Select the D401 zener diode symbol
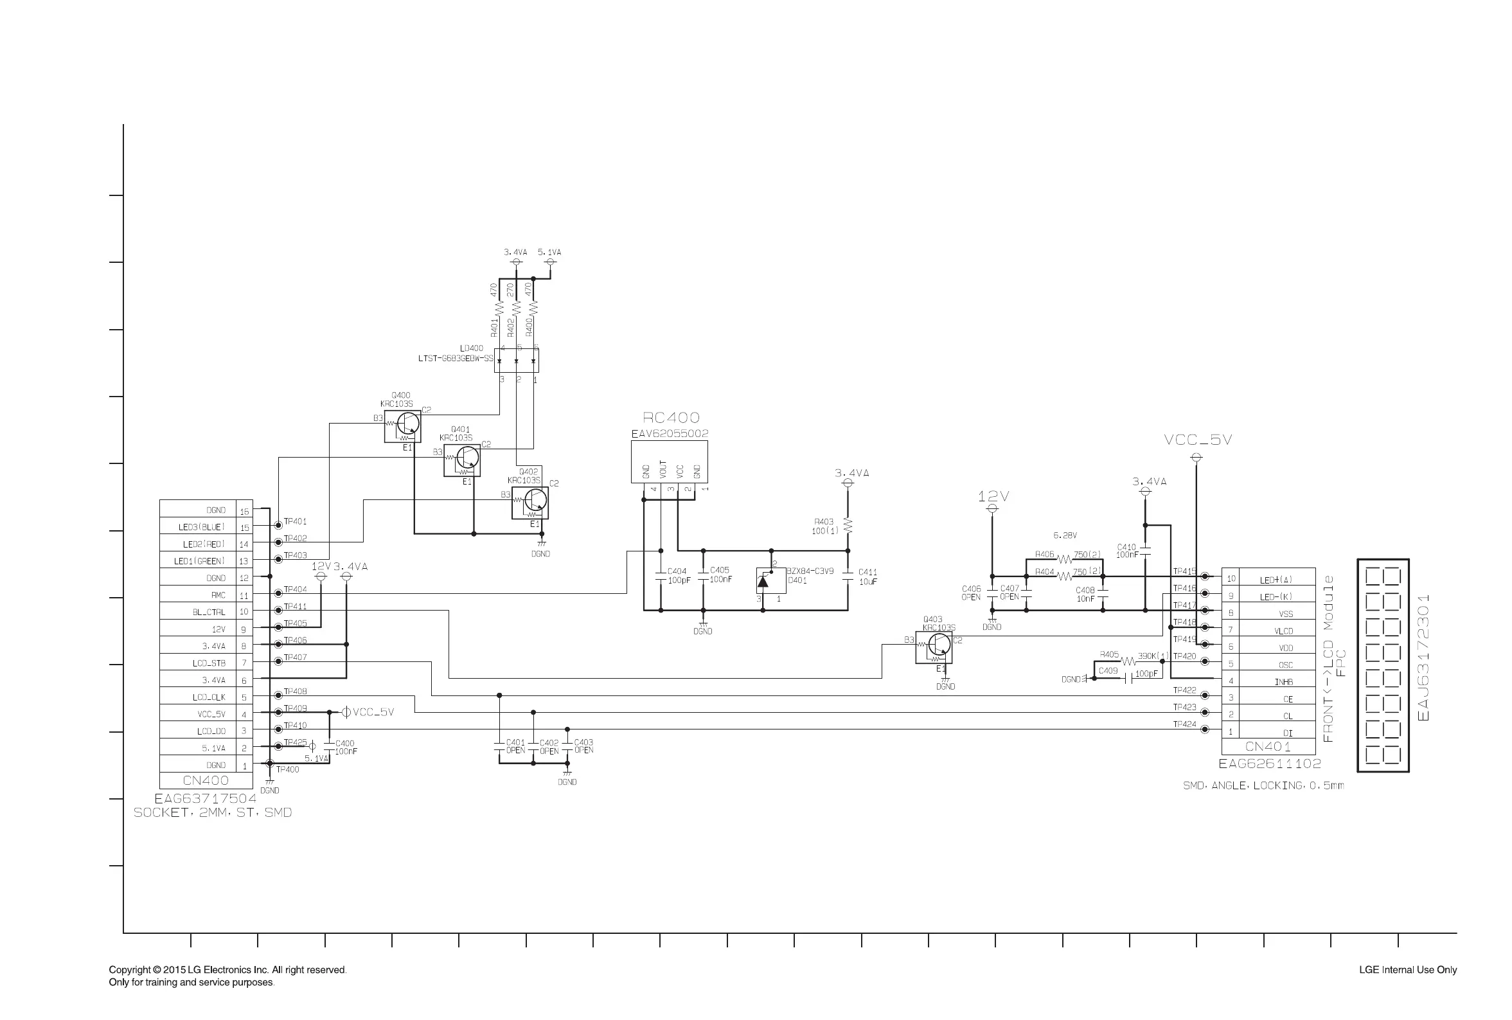Screen dimensions: 1512x1020 click(x=765, y=580)
